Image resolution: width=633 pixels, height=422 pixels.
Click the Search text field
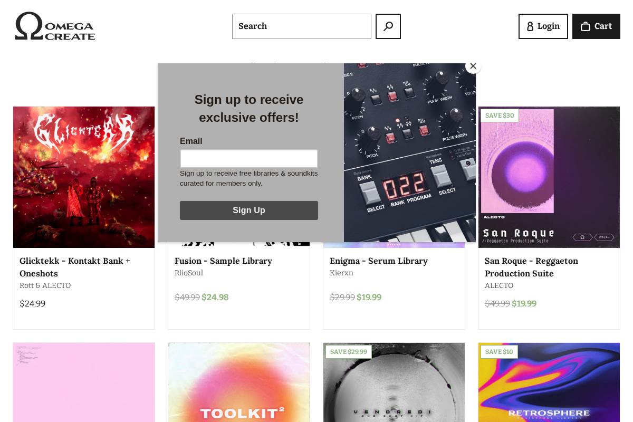[x=302, y=26]
